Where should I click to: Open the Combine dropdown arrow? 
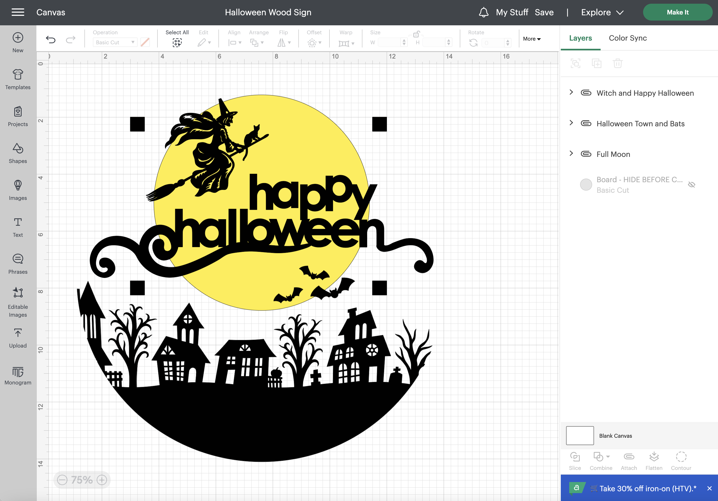tap(608, 457)
